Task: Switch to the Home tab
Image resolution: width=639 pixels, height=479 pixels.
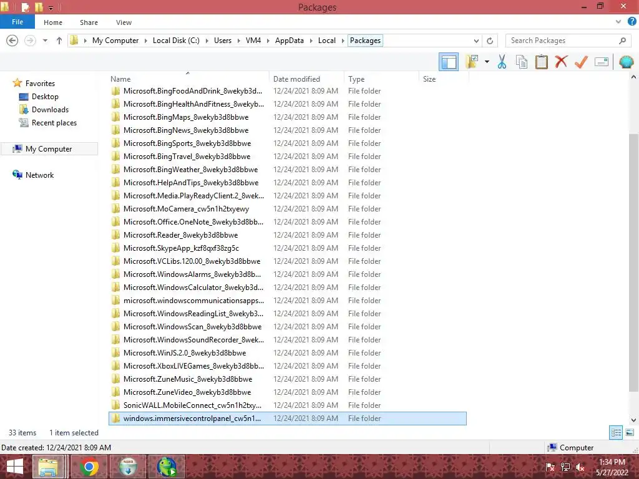Action: [x=53, y=22]
